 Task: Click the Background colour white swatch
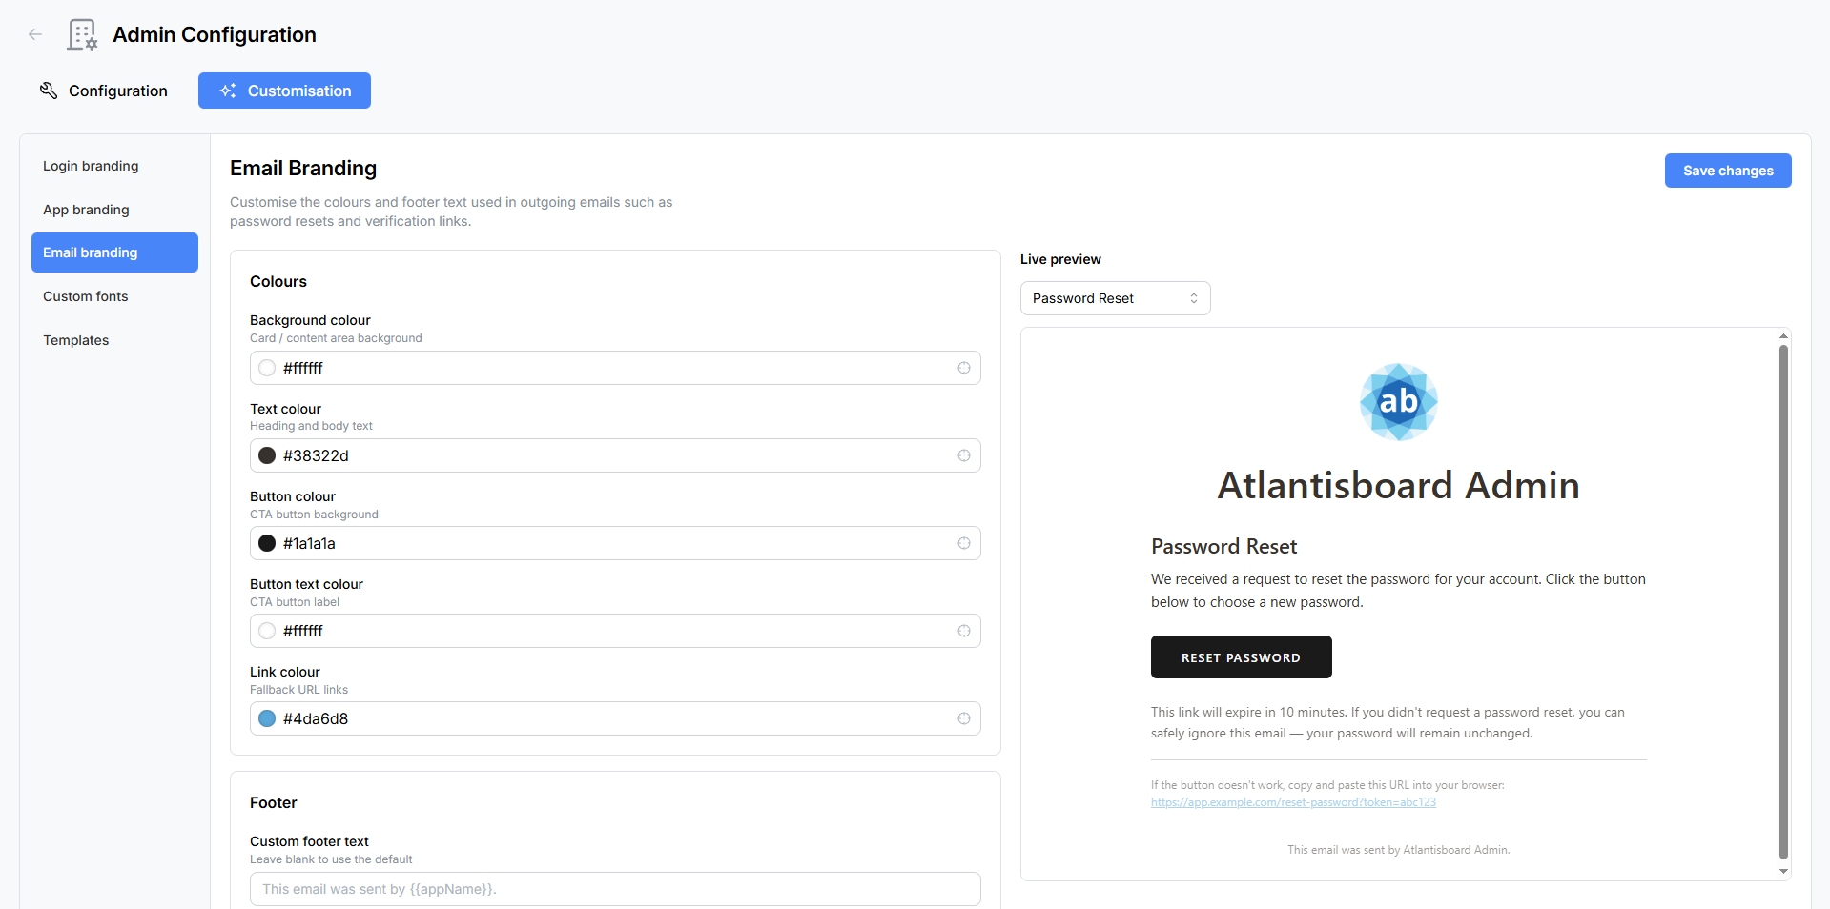(x=267, y=368)
